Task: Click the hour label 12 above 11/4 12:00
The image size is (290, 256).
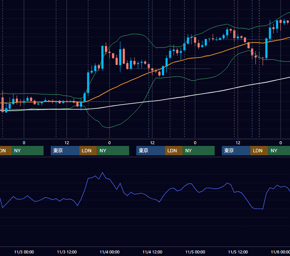Action: [x=152, y=143]
